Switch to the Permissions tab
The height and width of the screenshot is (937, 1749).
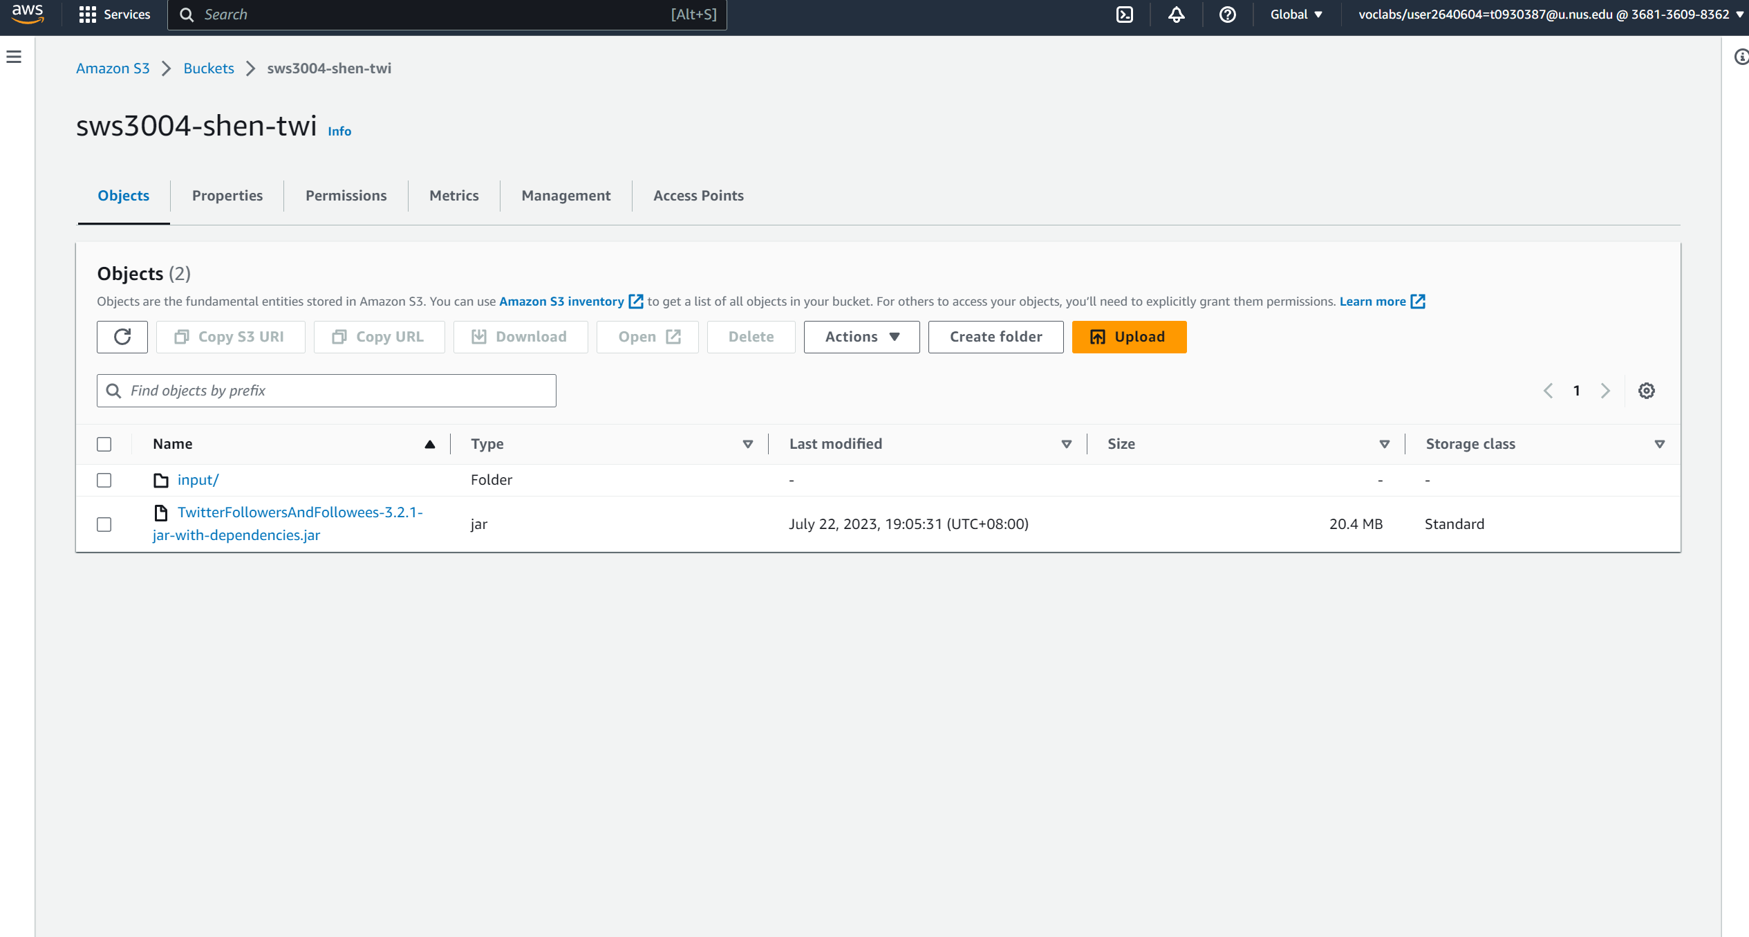[346, 196]
